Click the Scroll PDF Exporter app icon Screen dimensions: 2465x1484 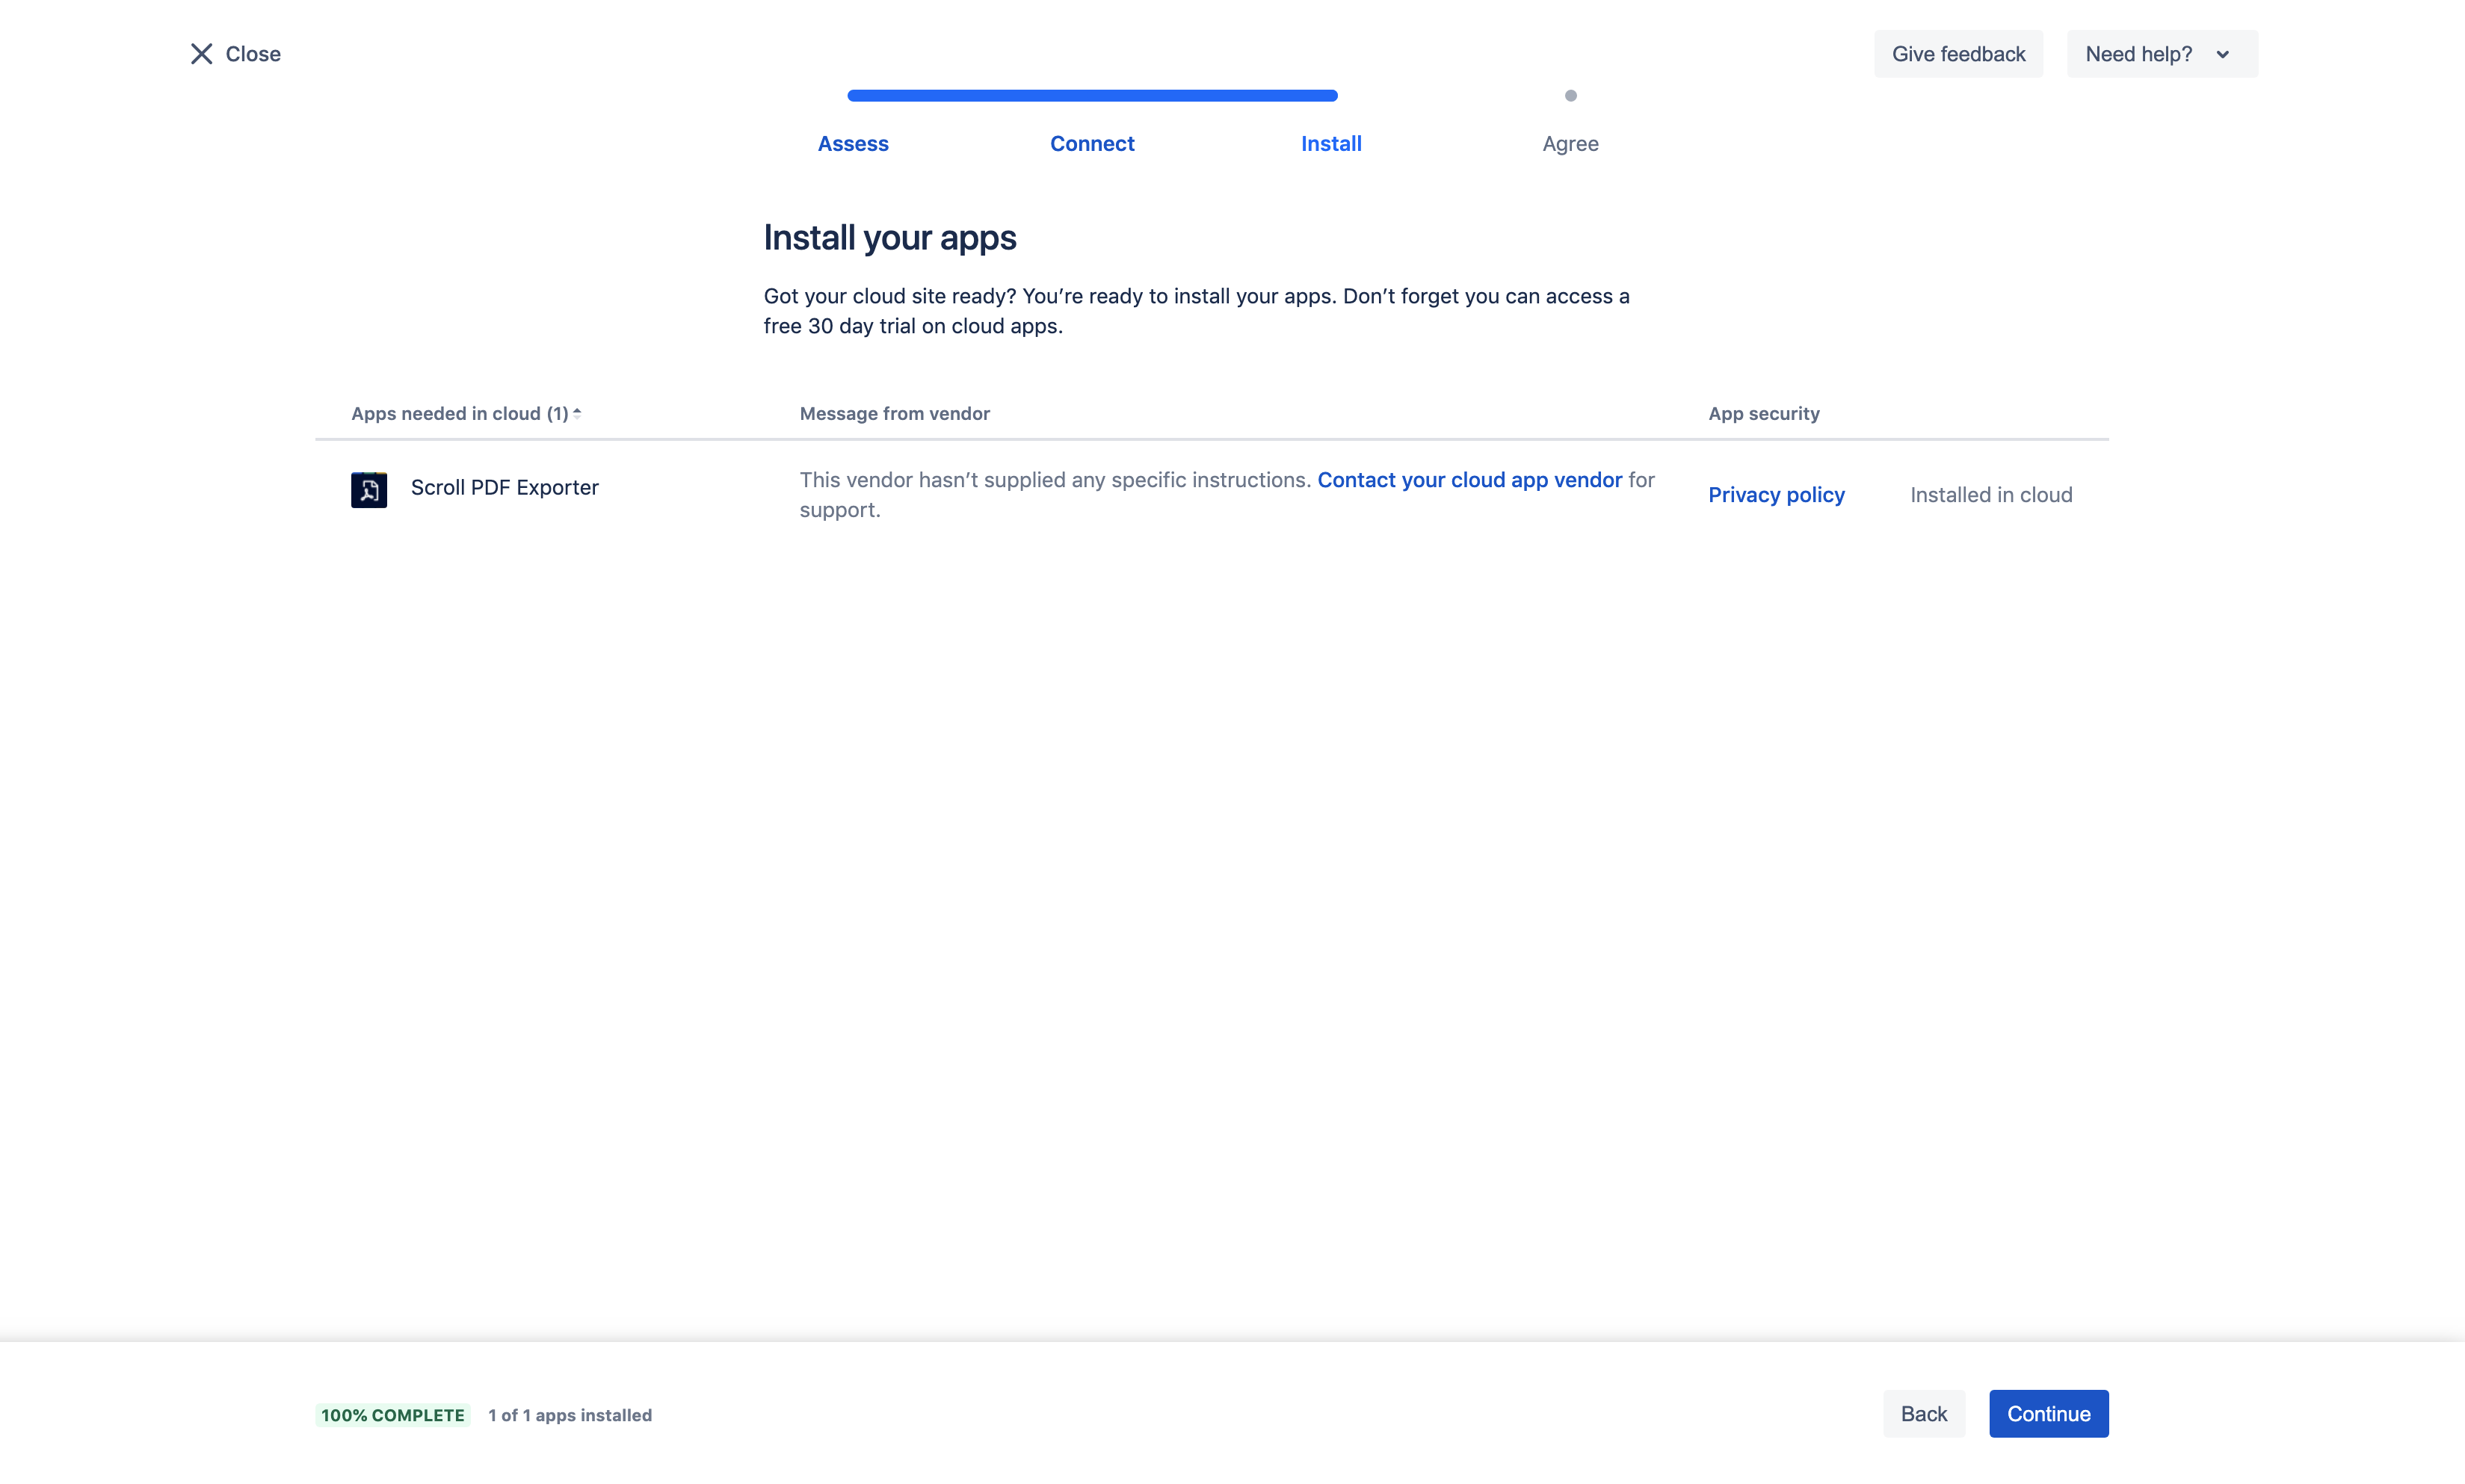[369, 489]
